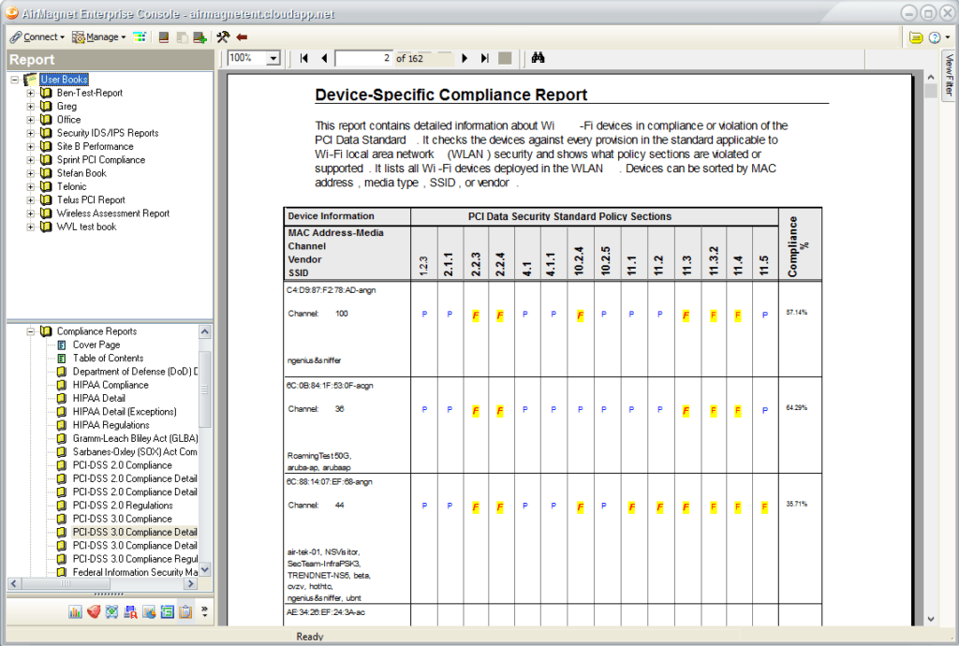Select the Office book

(x=68, y=120)
